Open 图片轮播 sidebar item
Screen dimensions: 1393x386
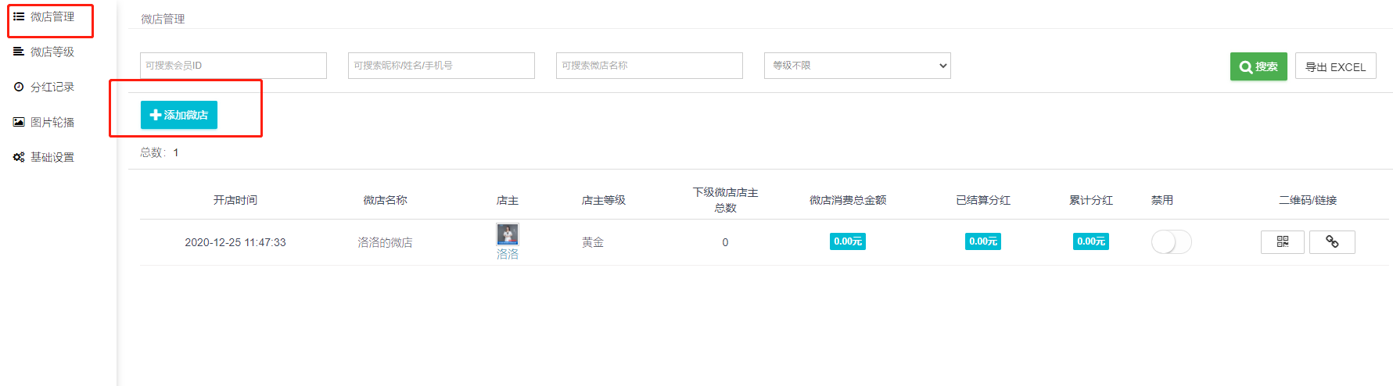[52, 122]
